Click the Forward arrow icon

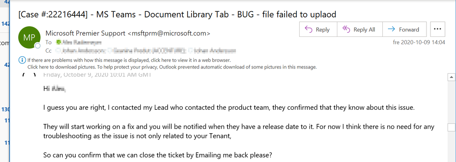click(x=392, y=29)
